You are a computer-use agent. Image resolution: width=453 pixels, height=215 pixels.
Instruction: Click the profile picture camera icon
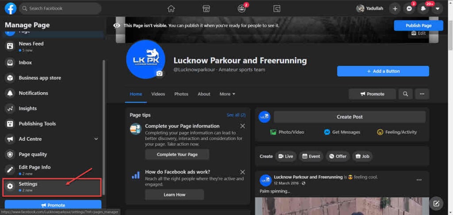point(159,74)
